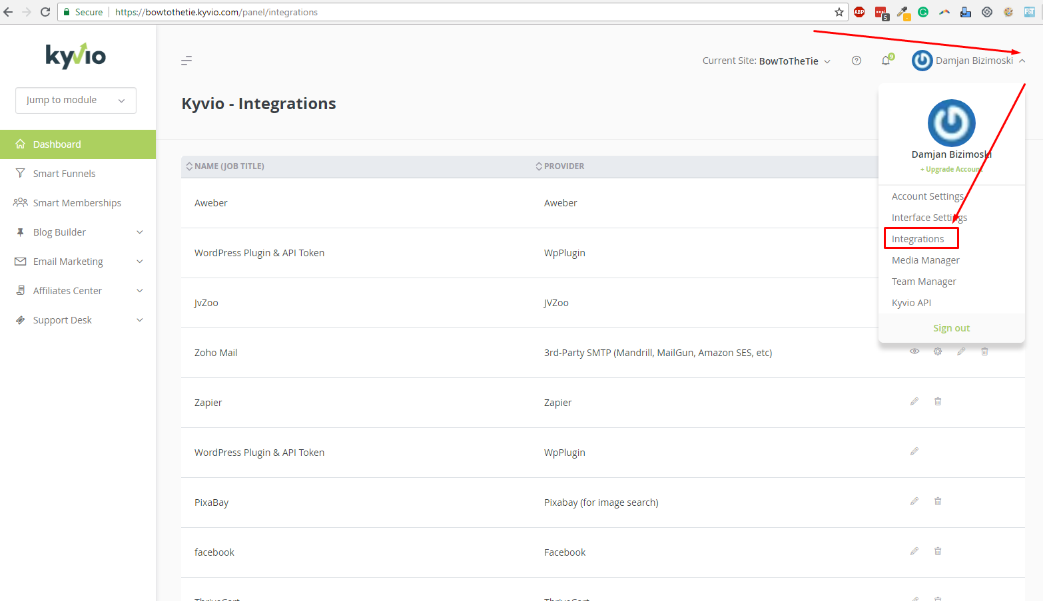Delete Zoho Mail integration with trash icon
Screen dimensions: 1043x601
pos(984,351)
